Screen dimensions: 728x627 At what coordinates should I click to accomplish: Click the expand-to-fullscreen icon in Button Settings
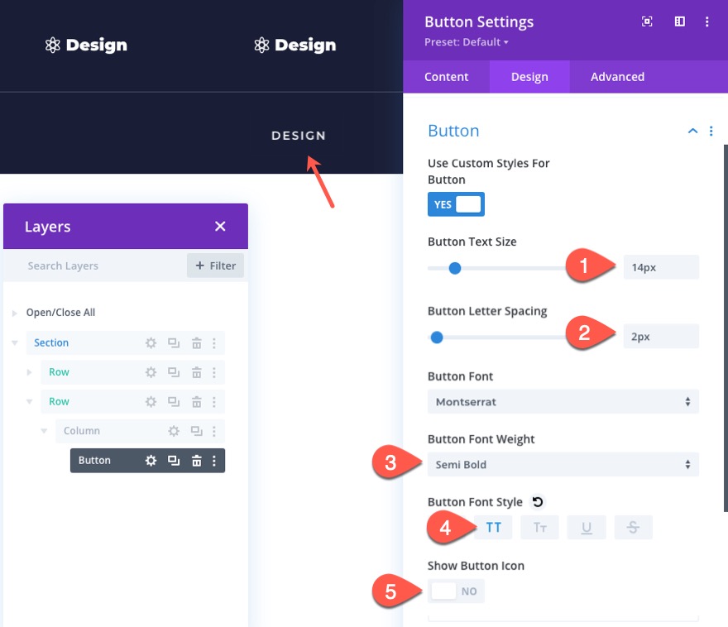[646, 22]
